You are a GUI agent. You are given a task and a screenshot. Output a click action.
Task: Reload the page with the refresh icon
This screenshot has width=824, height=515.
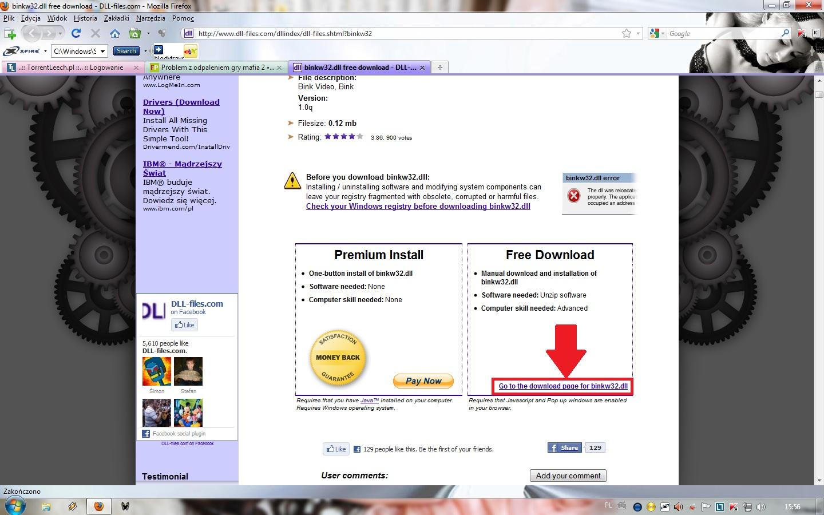click(76, 33)
